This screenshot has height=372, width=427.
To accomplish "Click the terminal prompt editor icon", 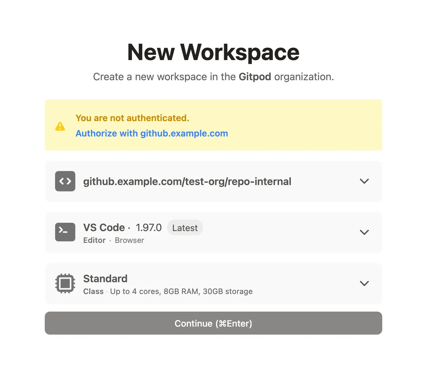I will (65, 232).
